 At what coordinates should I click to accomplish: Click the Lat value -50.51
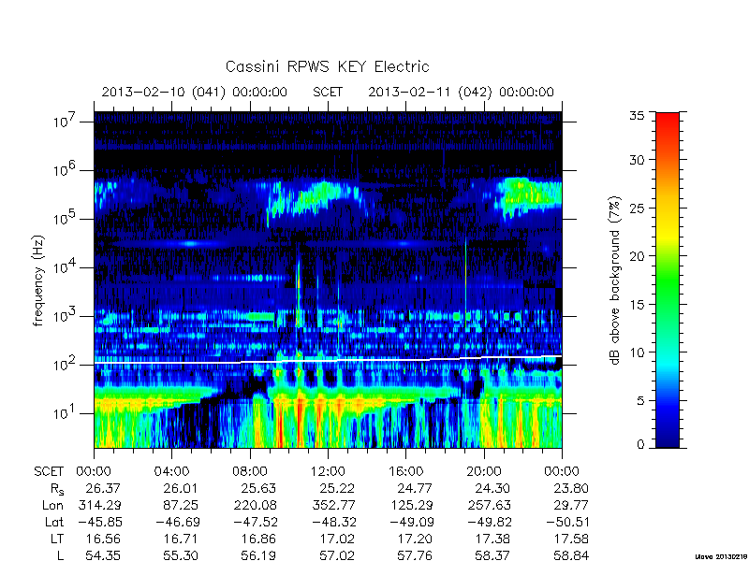[x=567, y=522]
